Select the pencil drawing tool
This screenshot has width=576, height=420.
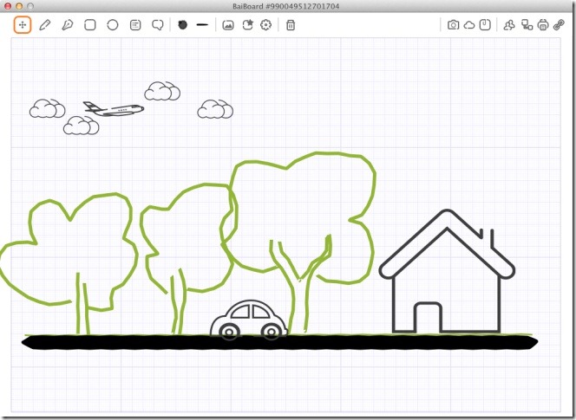(x=45, y=25)
